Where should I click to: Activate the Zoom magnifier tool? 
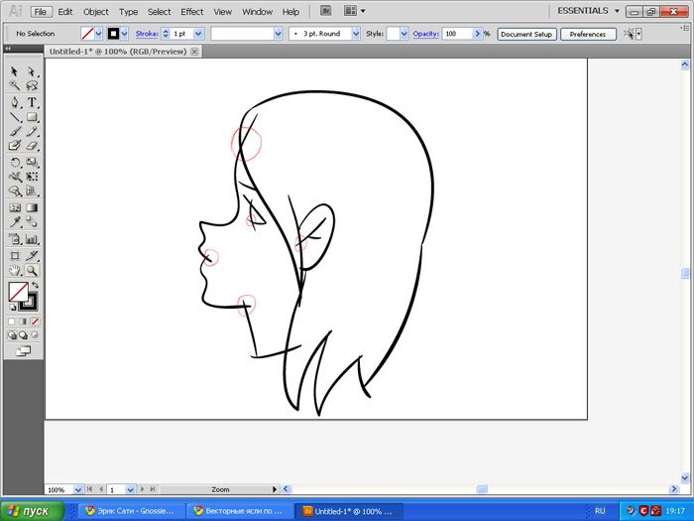point(32,270)
